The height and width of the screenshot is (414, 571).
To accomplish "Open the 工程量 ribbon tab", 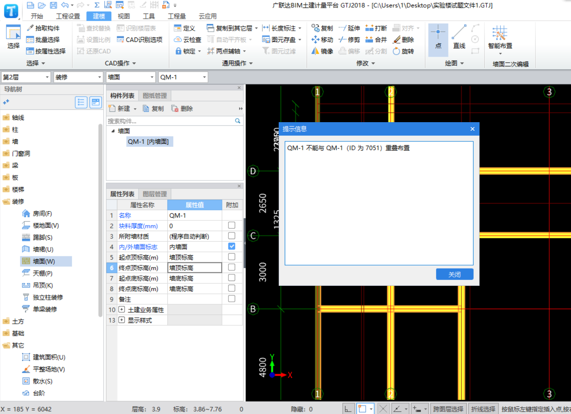I will click(176, 16).
